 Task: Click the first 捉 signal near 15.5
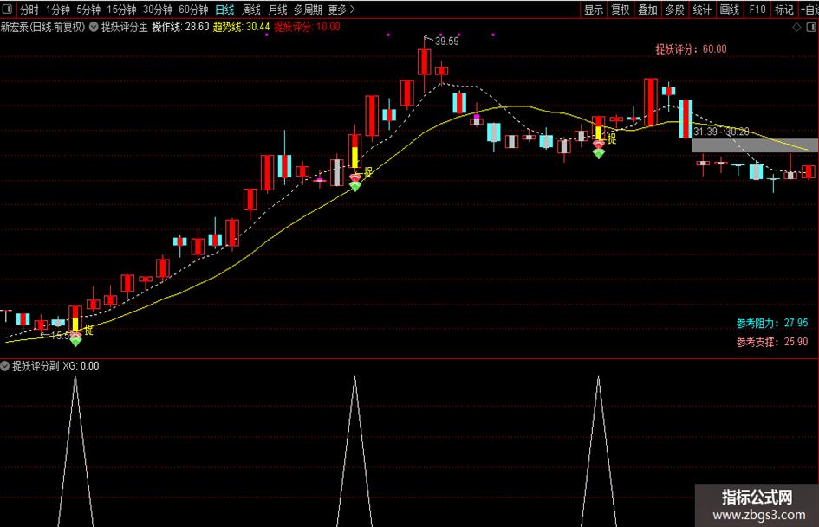tap(88, 330)
